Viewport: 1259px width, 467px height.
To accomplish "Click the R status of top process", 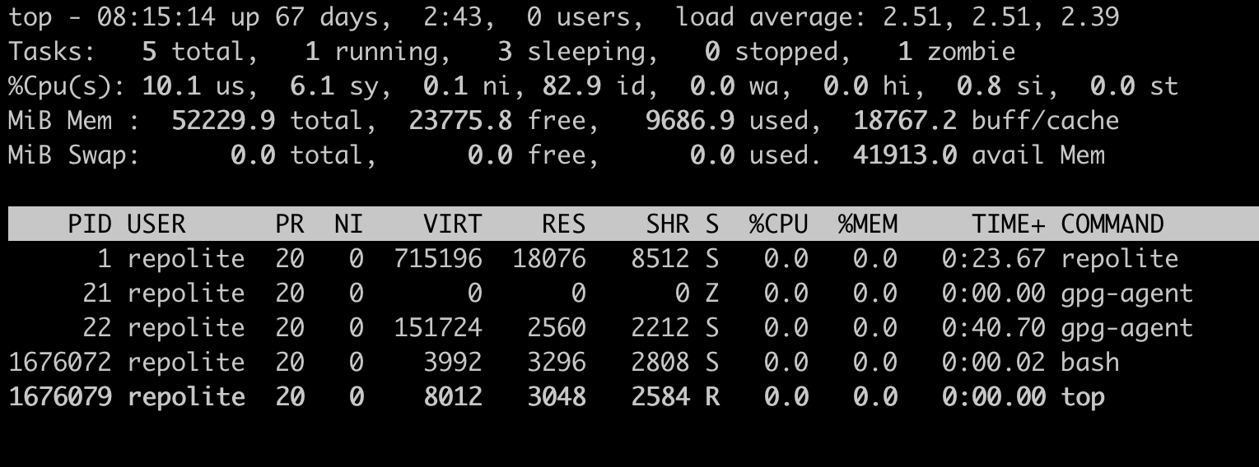I will [712, 397].
